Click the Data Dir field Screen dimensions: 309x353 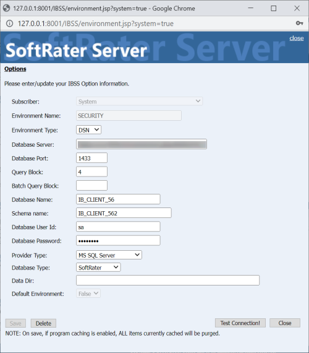click(x=167, y=281)
